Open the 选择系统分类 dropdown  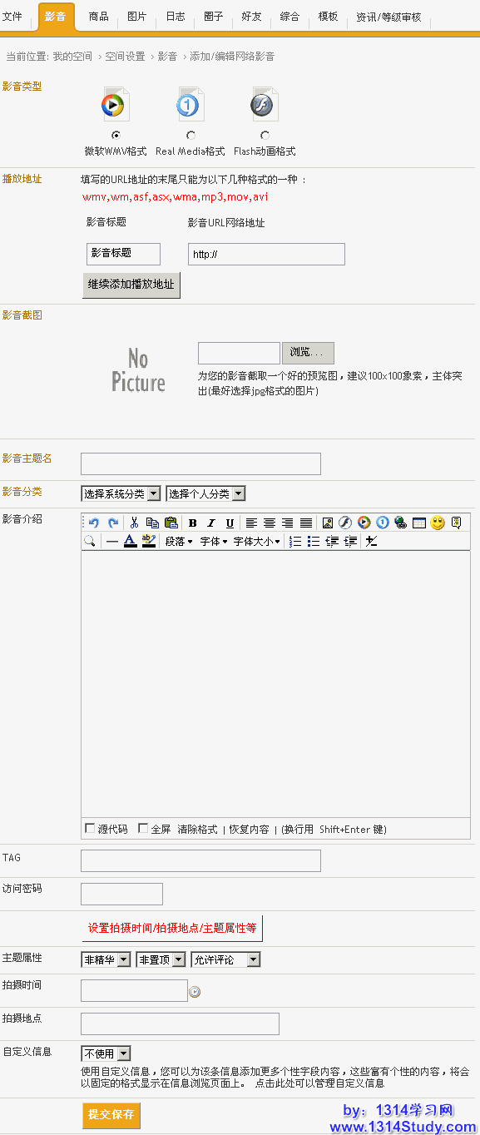(x=121, y=493)
